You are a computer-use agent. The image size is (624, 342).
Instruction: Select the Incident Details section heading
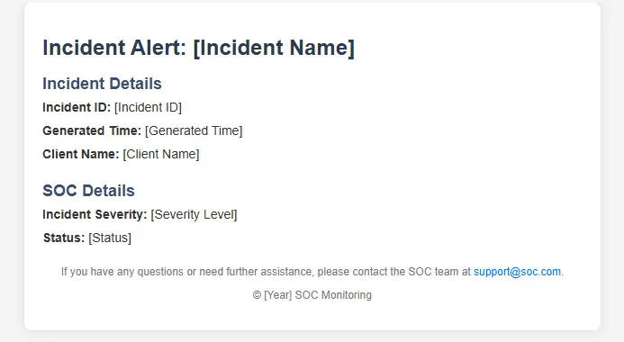click(x=103, y=84)
